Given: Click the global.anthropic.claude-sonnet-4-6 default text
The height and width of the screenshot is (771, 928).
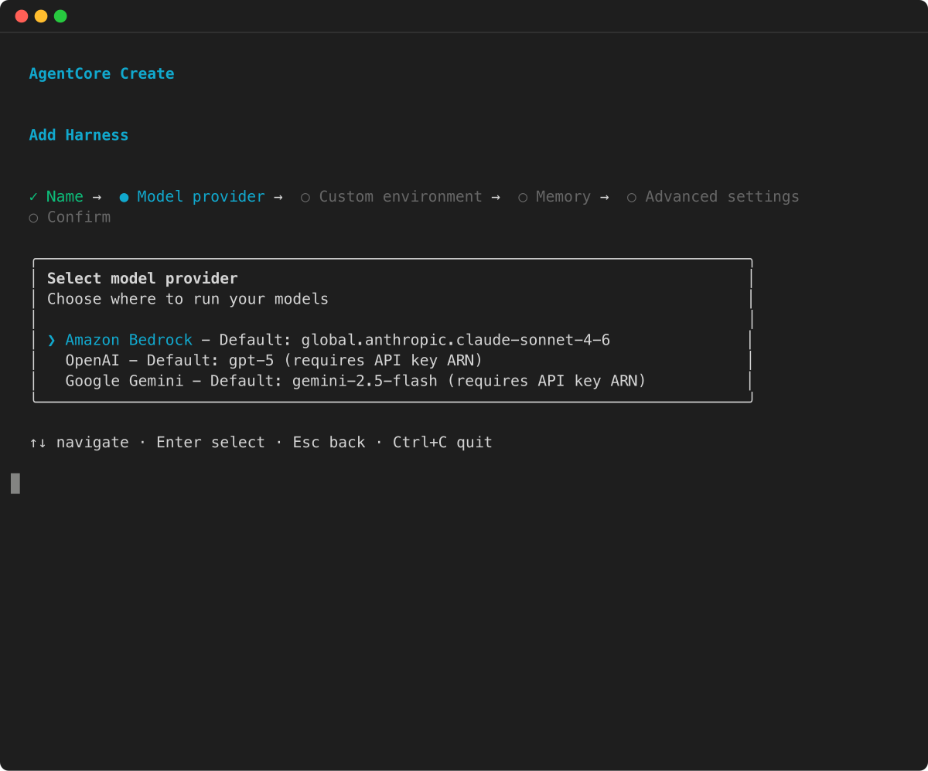Looking at the screenshot, I should (x=455, y=340).
